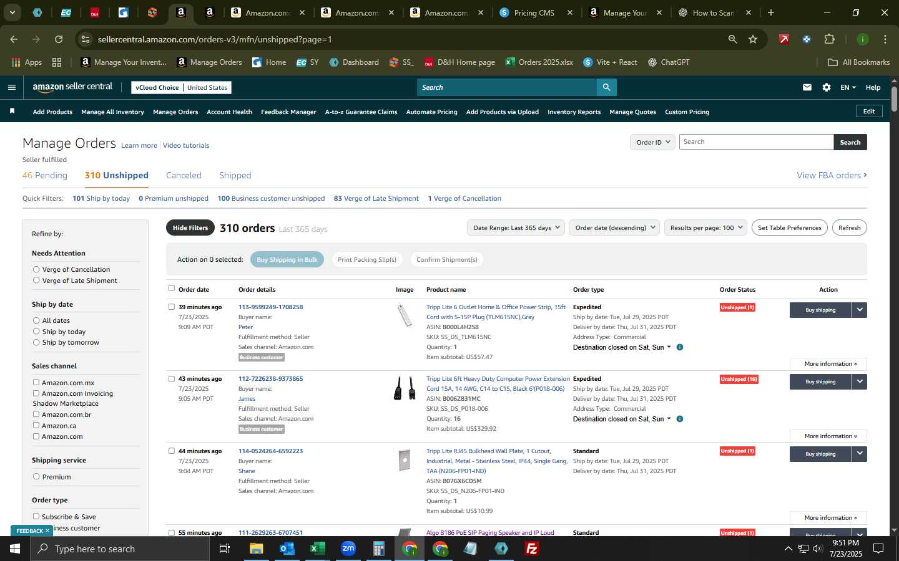Viewport: 899px width, 561px height.
Task: Click the info icon beside the first Destination closed notice
Action: [680, 347]
